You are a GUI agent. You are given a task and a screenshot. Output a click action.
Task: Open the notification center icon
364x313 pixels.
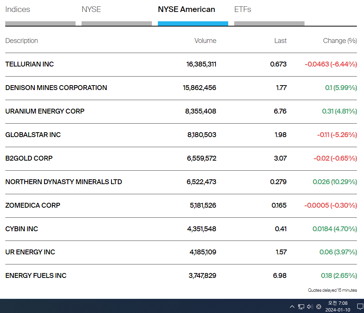tap(360, 307)
